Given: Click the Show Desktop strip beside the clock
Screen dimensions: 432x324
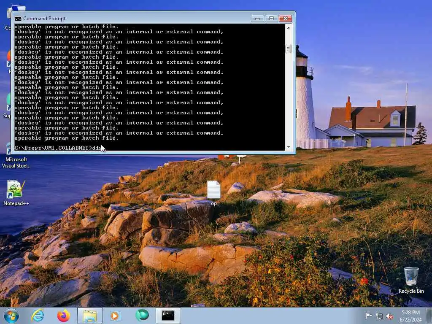Looking at the screenshot, I should point(429,316).
